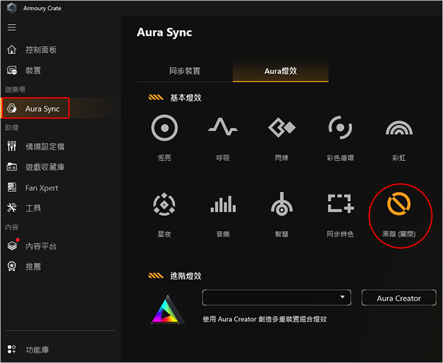
Task: Open 遊戲收藏庫 game library
Action: click(36, 167)
